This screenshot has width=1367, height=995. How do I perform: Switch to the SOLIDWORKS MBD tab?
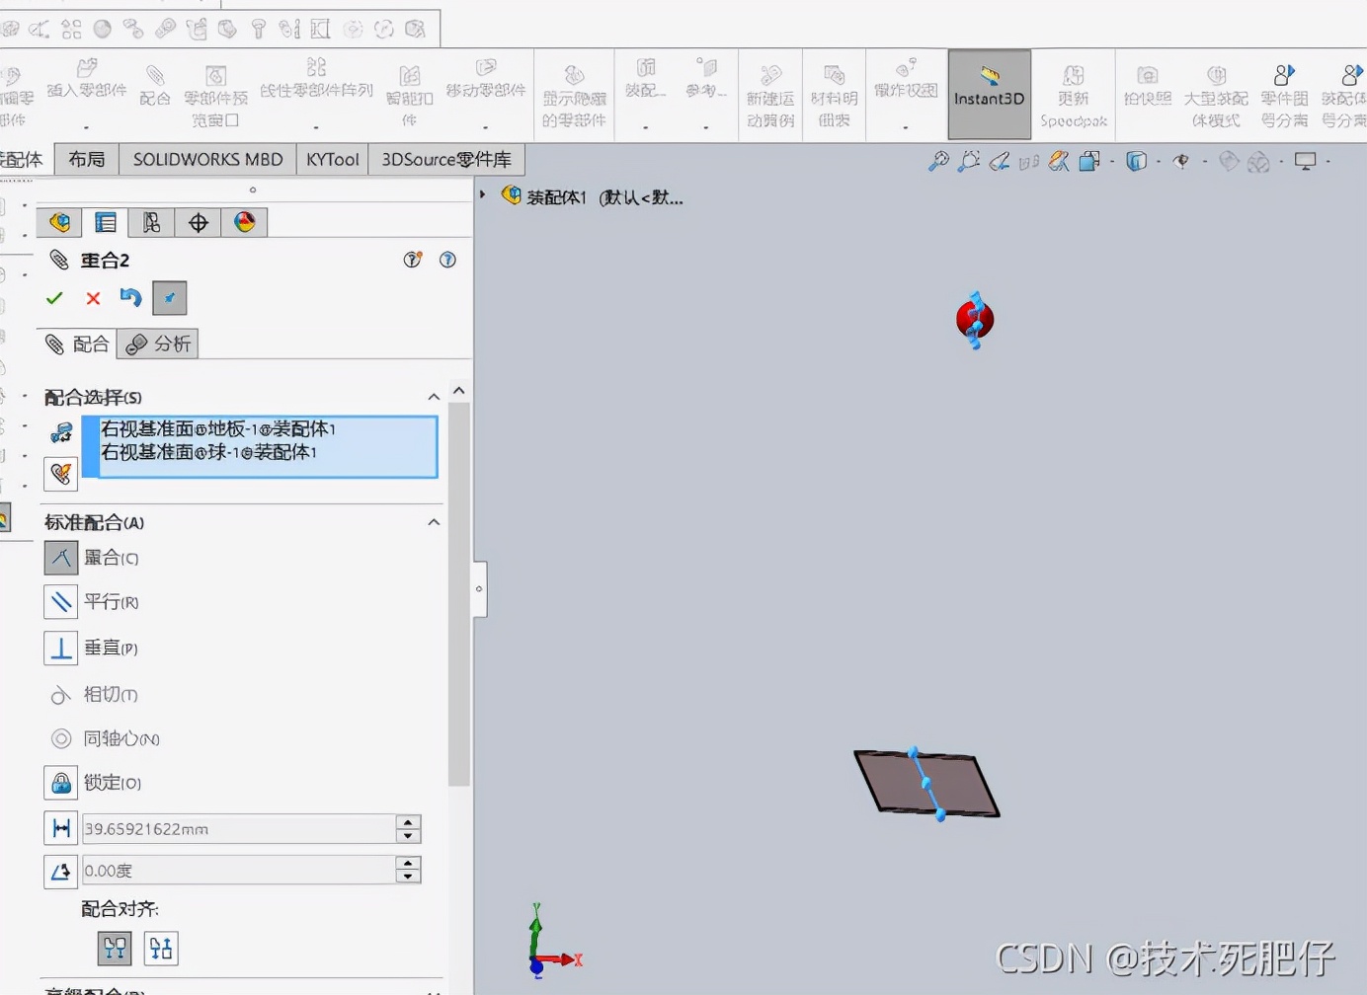[206, 159]
